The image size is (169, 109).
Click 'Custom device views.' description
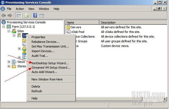tap(115, 46)
